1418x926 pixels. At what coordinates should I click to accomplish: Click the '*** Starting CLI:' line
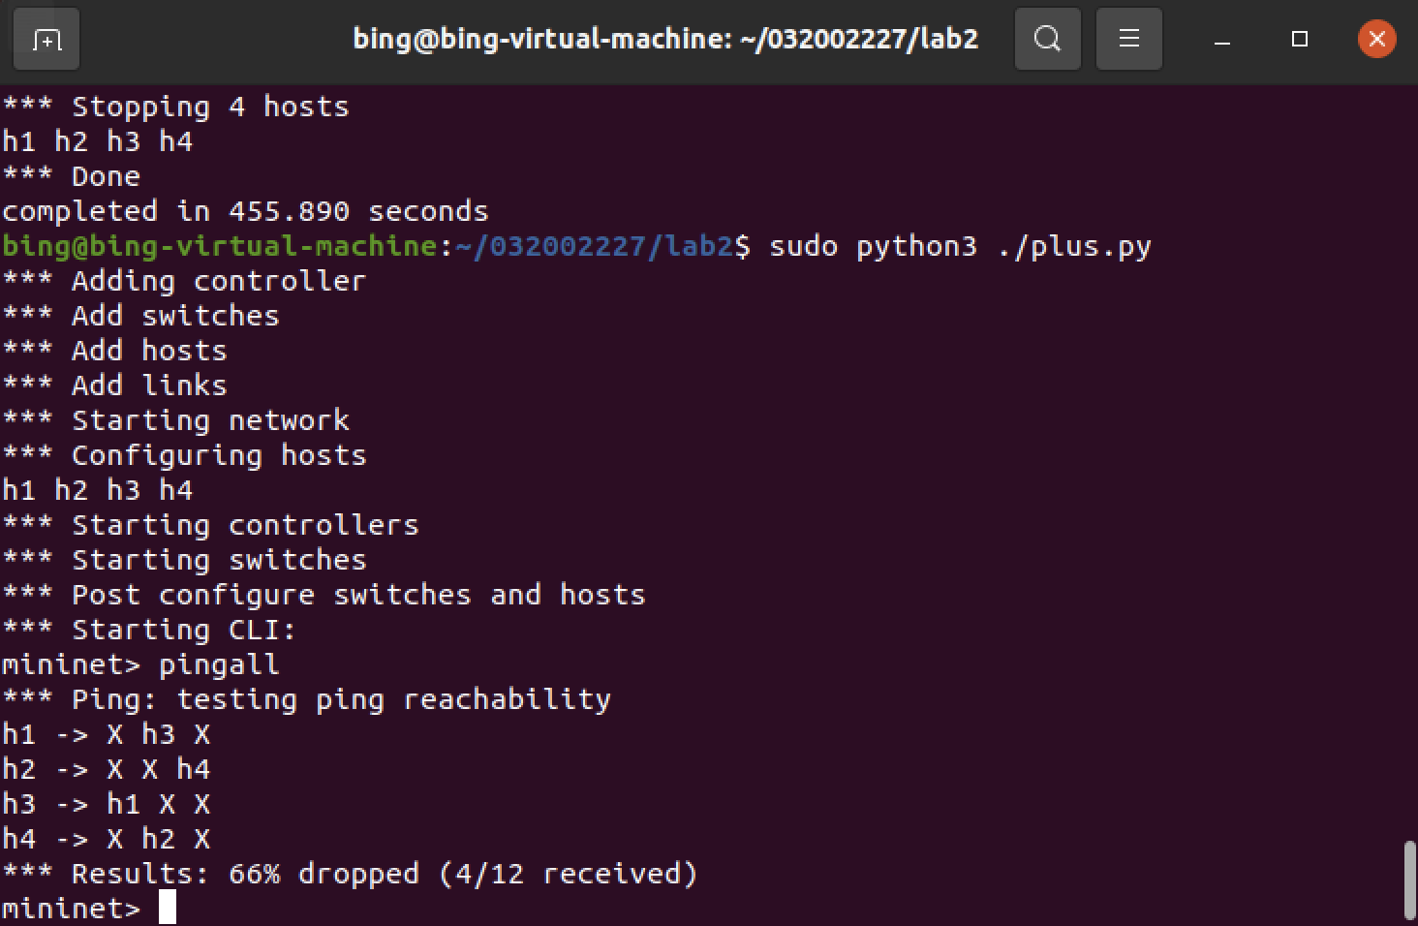149,630
